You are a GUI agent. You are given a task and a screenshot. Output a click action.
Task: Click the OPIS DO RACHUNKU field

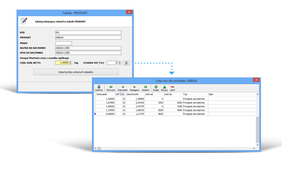pyautogui.click(x=88, y=53)
